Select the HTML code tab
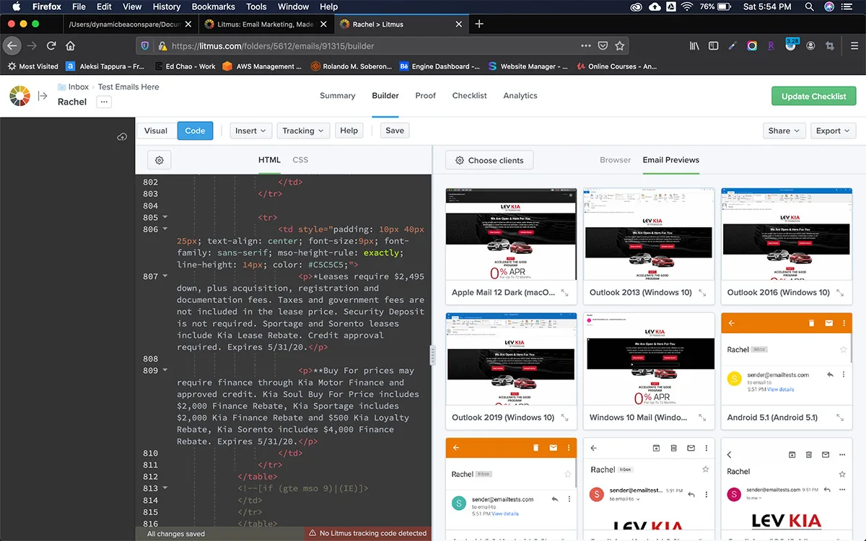 point(269,160)
